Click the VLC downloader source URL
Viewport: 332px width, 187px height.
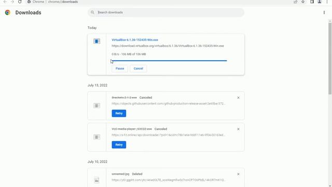pos(169,135)
